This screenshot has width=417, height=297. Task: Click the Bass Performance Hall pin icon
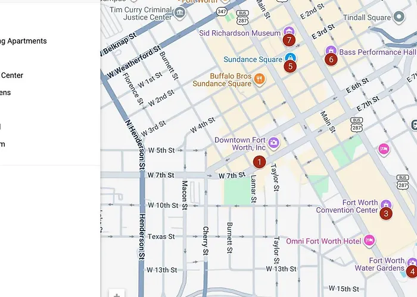tap(331, 50)
